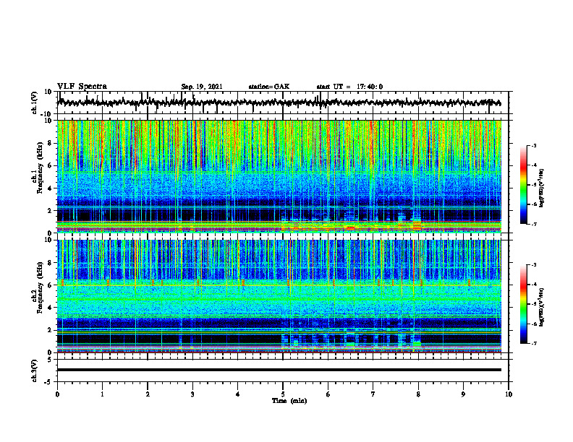Viewport: 573px width, 442px height.
Task: Click the "station=GAK" header label
Action: pyautogui.click(x=269, y=87)
